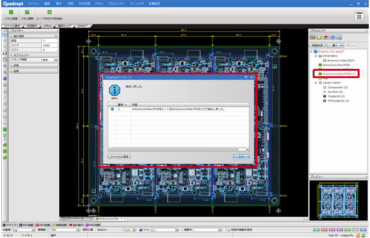Screen dimensions: 370x238
Task: Open the DRC結果 bottom tab
Action: coord(43,225)
